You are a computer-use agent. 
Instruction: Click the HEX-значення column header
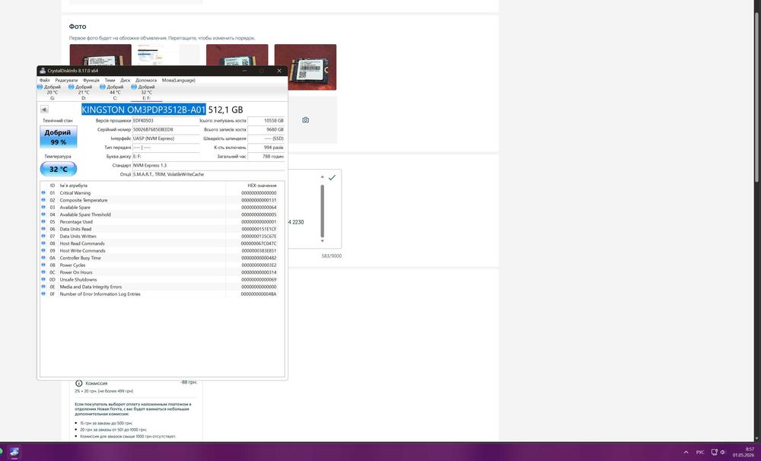(x=262, y=186)
